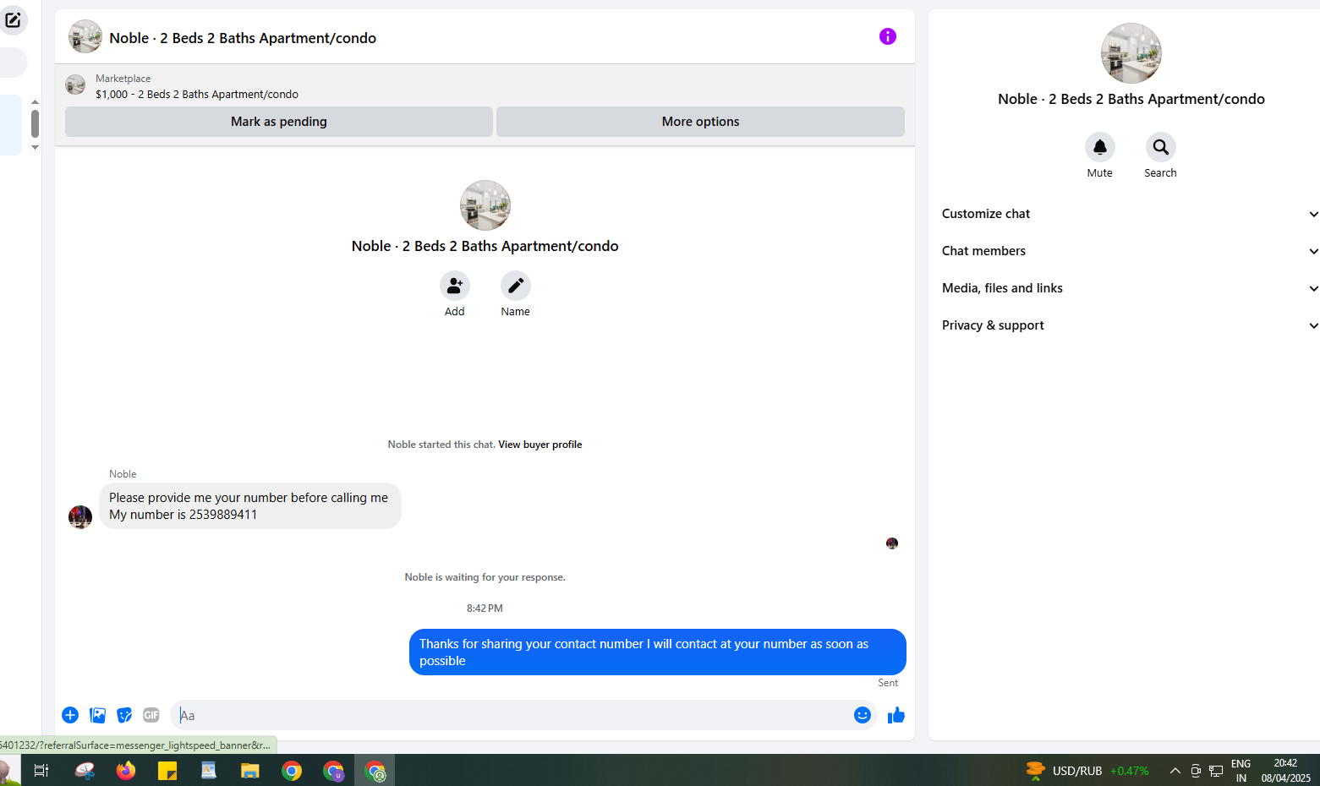The width and height of the screenshot is (1320, 786).
Task: Click the ENG IN language indicator
Action: 1241,770
